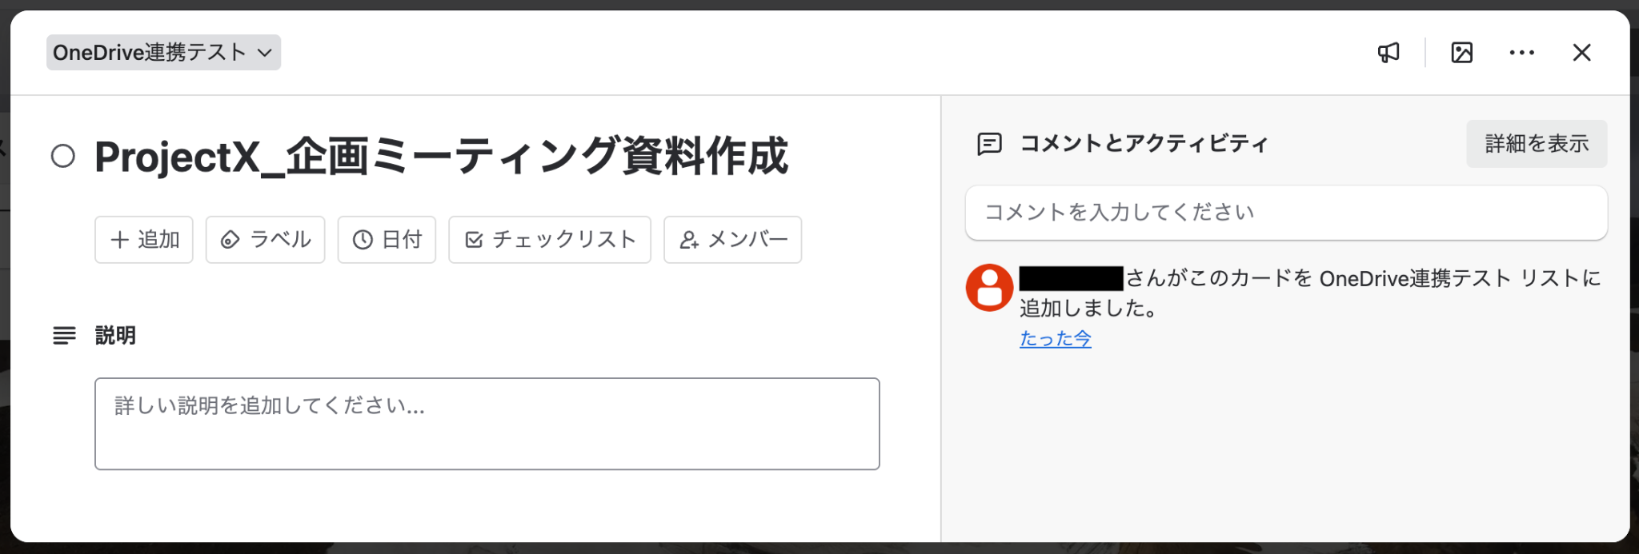Click the 詳細を表示 button
This screenshot has height=554, width=1639.
coord(1536,144)
